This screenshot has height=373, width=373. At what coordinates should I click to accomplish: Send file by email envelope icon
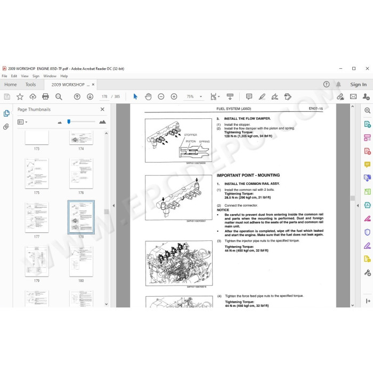click(353, 96)
